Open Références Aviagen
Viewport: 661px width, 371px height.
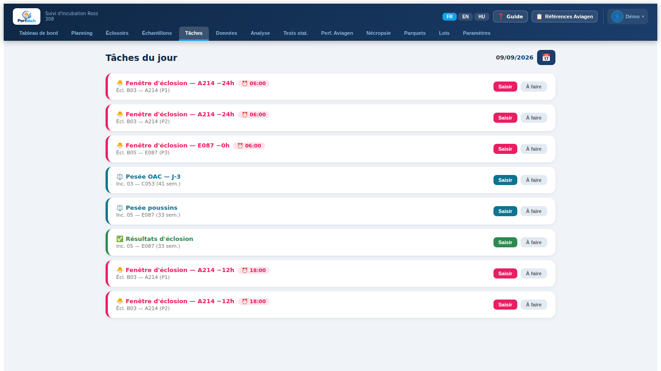(565, 16)
